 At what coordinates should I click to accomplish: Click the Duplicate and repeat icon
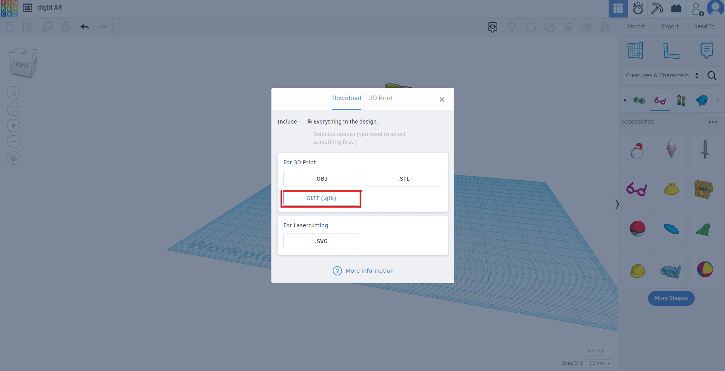47,27
